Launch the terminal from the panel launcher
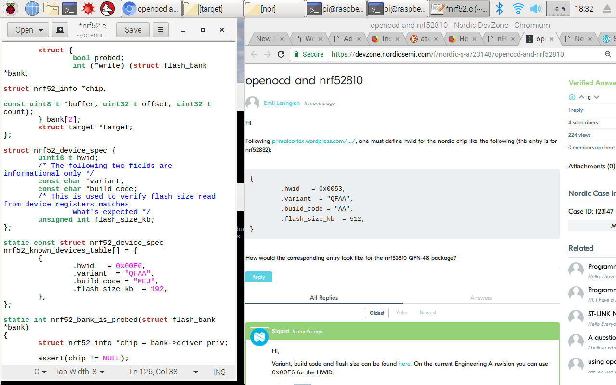 point(70,9)
